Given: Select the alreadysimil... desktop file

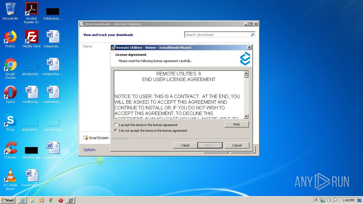Looking at the screenshot, I should (31, 69).
